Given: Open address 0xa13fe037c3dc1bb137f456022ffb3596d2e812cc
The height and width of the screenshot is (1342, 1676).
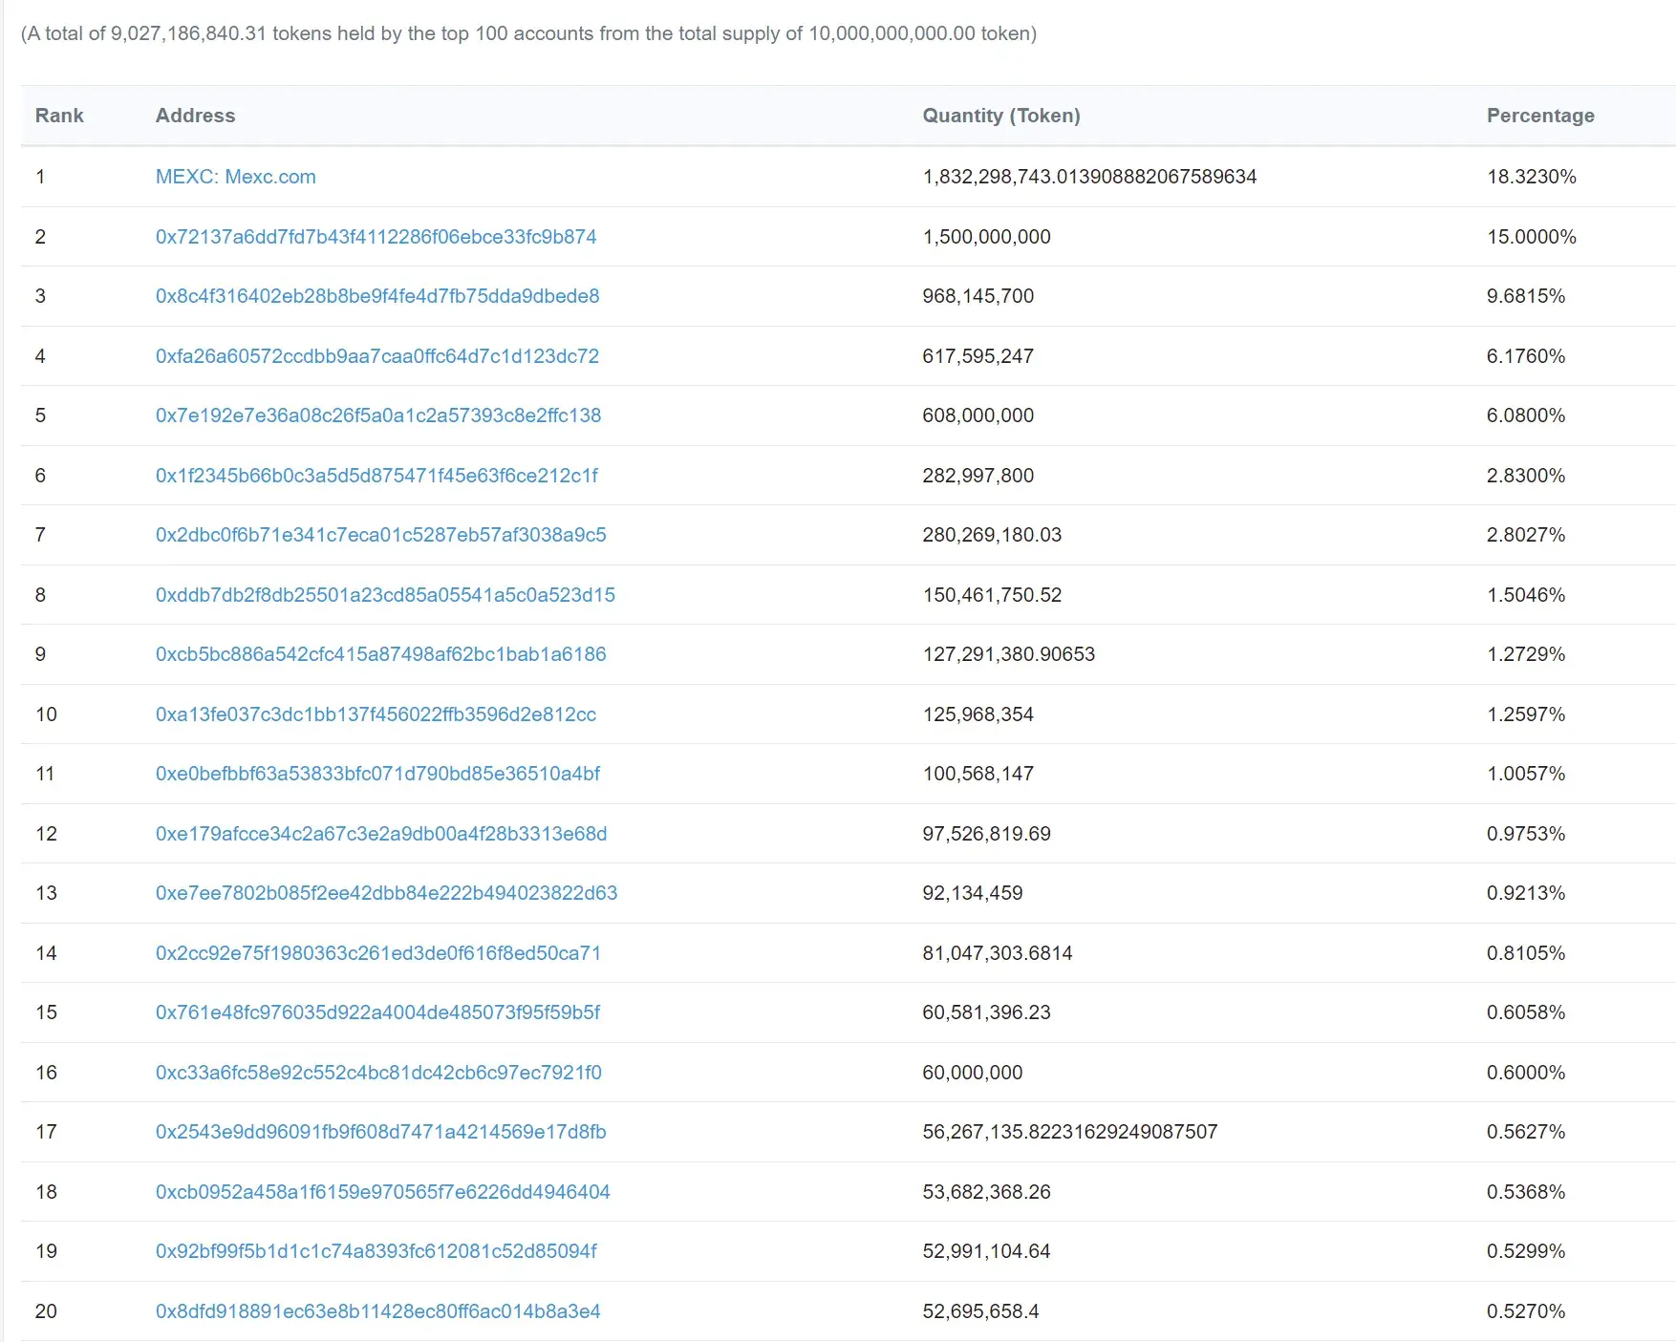Looking at the screenshot, I should pos(376,714).
